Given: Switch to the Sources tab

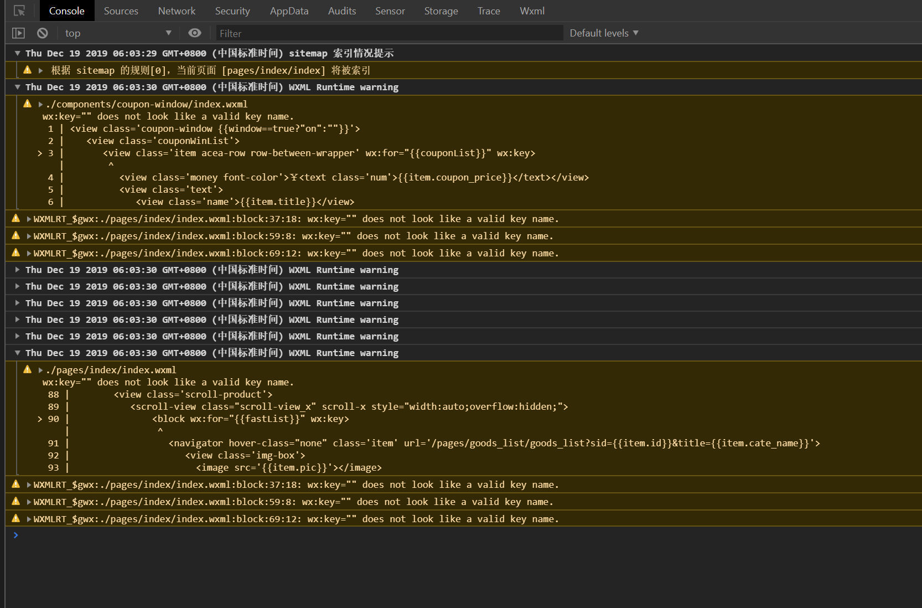Looking at the screenshot, I should click(x=121, y=11).
